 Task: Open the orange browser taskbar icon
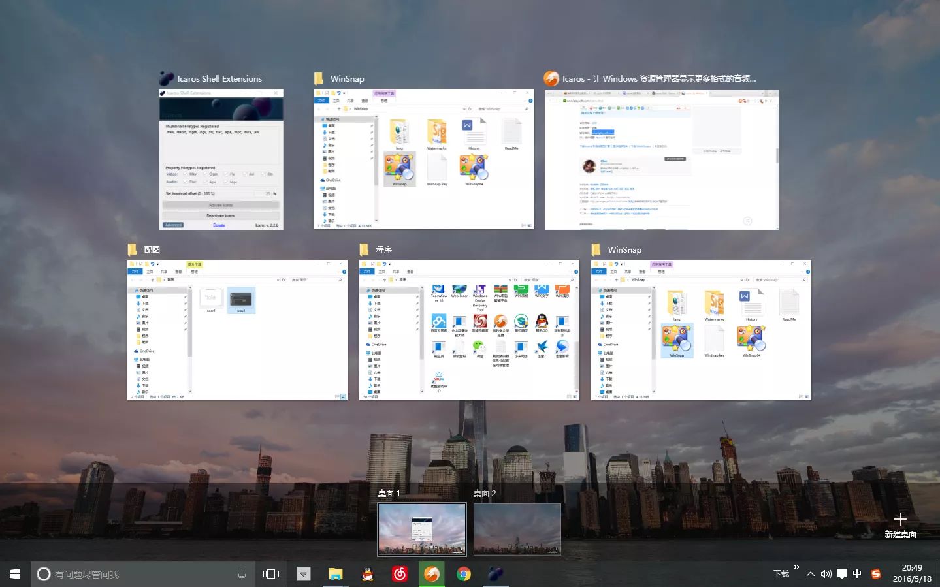[x=431, y=574]
